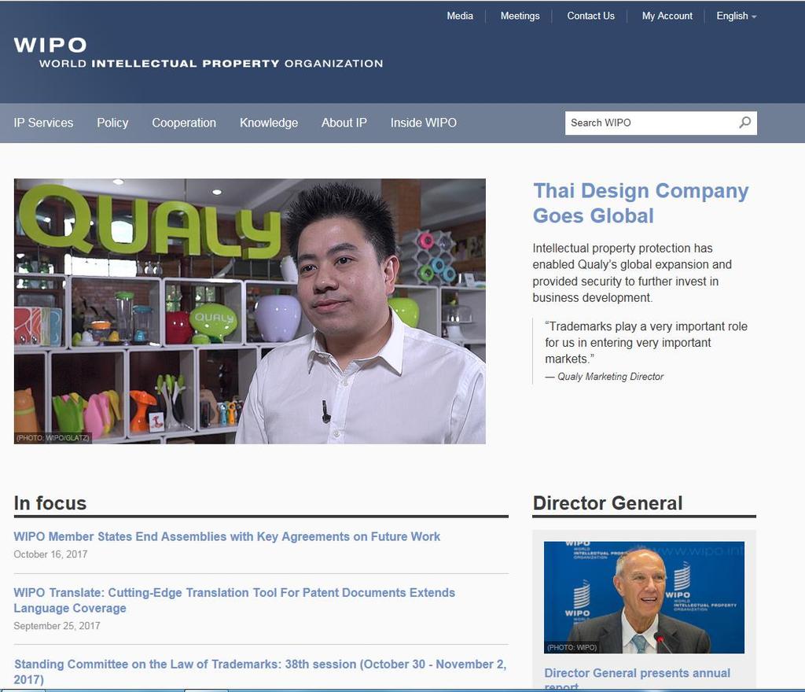Screen dimensions: 805x692
Task: Click the World Intellectual Property Organization wordmark
Action: click(x=211, y=64)
